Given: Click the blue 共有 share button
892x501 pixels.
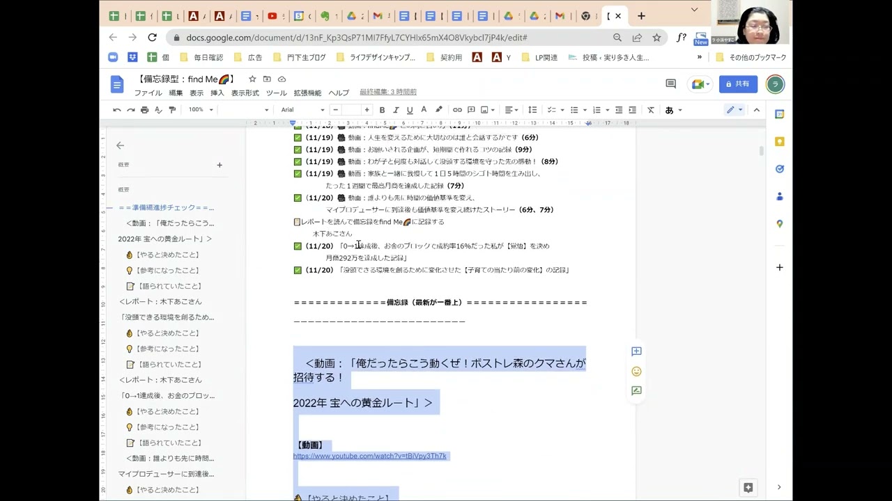Looking at the screenshot, I should tap(738, 84).
